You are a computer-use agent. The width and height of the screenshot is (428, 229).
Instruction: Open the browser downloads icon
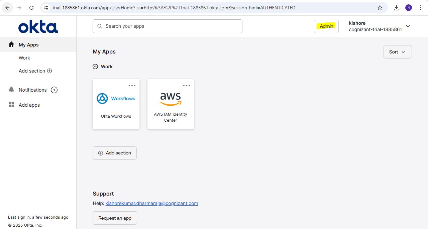tap(397, 8)
